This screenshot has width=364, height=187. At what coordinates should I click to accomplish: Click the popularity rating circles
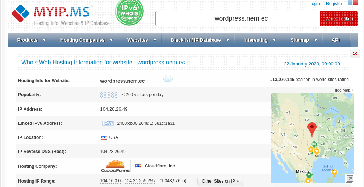point(109,95)
